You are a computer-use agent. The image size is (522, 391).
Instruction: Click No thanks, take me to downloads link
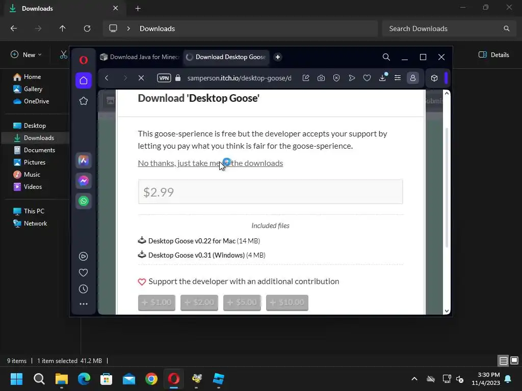pos(211,163)
